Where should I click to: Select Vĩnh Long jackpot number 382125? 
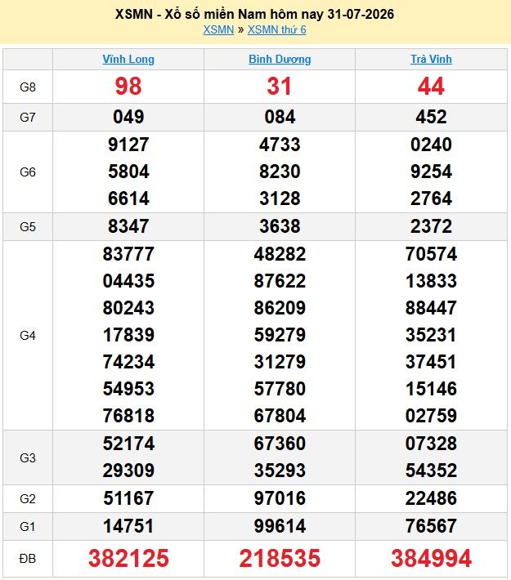[x=128, y=558]
